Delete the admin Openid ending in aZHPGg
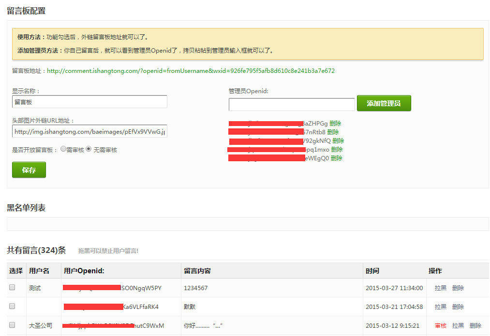 [335, 124]
